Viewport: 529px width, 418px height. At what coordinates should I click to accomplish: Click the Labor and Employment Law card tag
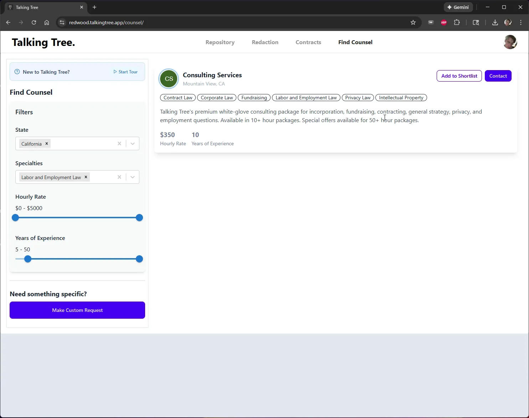pos(306,98)
